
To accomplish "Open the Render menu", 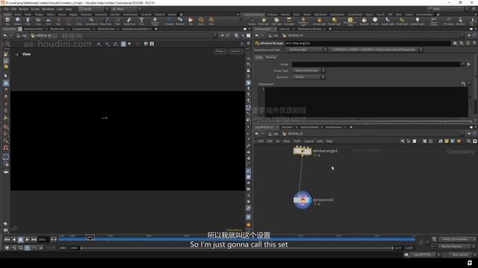I will 23,9.
